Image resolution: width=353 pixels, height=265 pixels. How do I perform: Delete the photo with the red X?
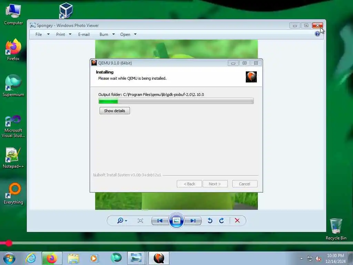click(x=237, y=220)
